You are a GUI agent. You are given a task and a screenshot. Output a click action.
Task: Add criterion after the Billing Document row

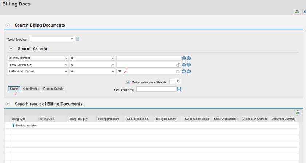184,58
